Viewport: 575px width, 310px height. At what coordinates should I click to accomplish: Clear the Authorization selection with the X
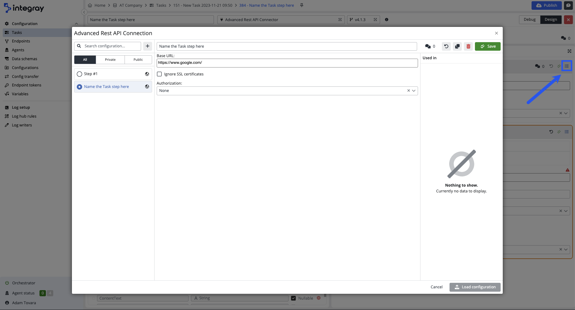point(408,91)
